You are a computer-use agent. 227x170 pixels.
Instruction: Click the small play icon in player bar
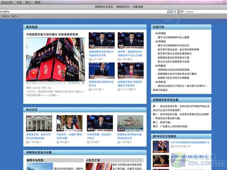point(27,83)
